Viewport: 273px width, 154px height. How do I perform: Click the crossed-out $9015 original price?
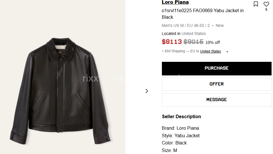pos(193,42)
